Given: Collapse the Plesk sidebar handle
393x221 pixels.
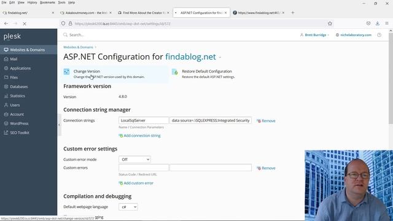Looking at the screenshot, I should point(60,125).
